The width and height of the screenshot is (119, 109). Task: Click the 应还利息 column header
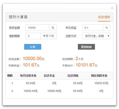coord(73,76)
